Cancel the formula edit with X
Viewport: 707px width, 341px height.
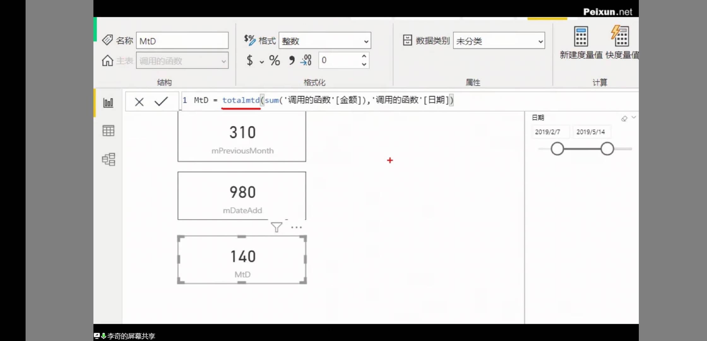(x=139, y=102)
